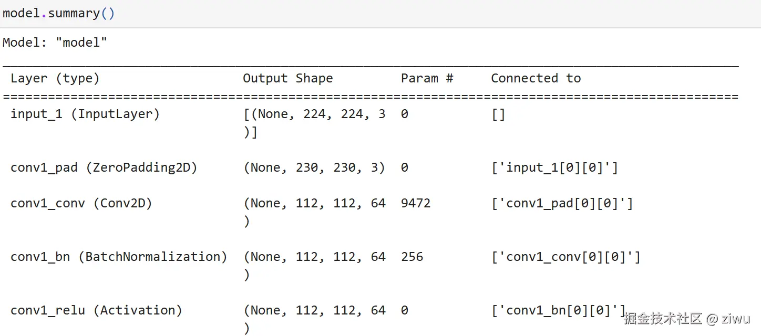Click the conv1_conv (Conv2D) layer name

(x=81, y=204)
